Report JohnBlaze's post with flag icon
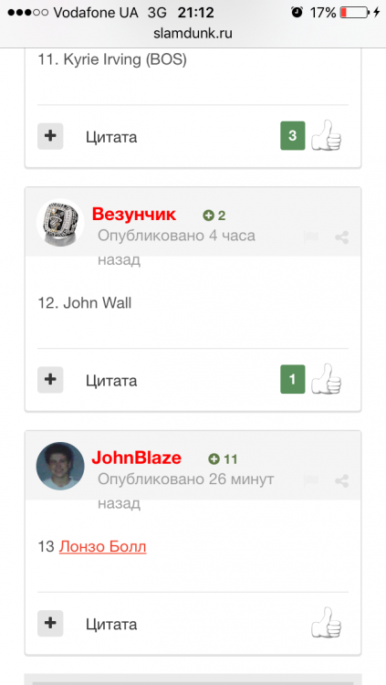This screenshot has height=685, width=386. tap(311, 480)
